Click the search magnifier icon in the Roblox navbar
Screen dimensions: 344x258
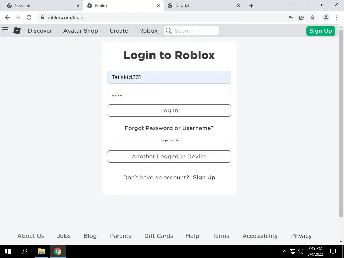pos(169,31)
